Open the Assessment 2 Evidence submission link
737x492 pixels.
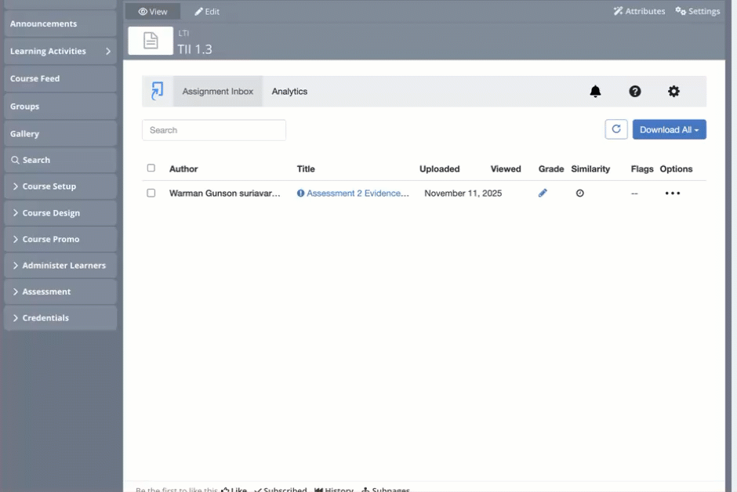[x=358, y=193]
